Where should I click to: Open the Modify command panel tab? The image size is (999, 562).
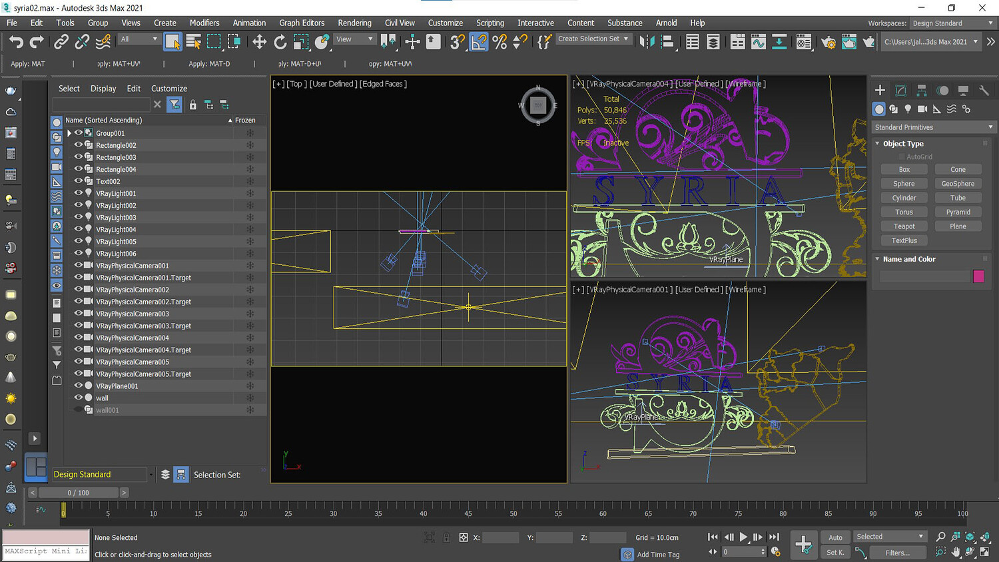point(900,91)
